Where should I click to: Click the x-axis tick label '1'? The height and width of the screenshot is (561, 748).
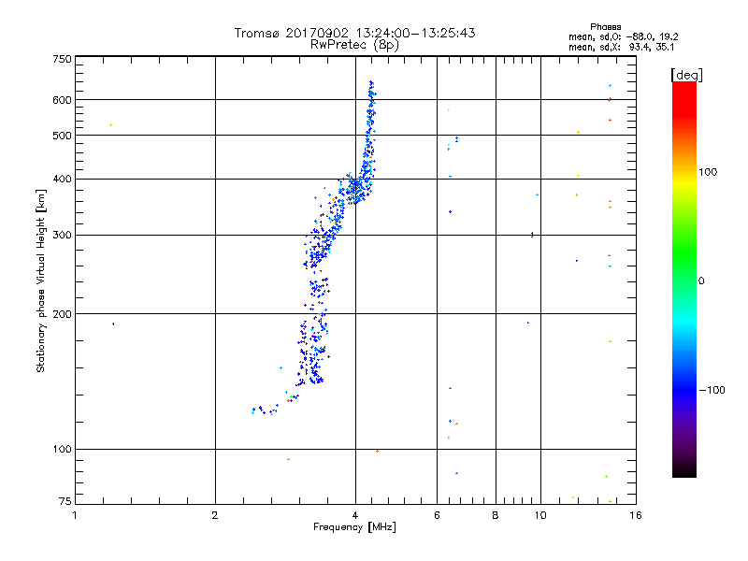pos(75,515)
